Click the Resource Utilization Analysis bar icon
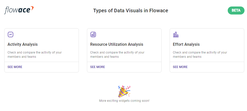The height and width of the screenshot is (111, 247). (93, 34)
